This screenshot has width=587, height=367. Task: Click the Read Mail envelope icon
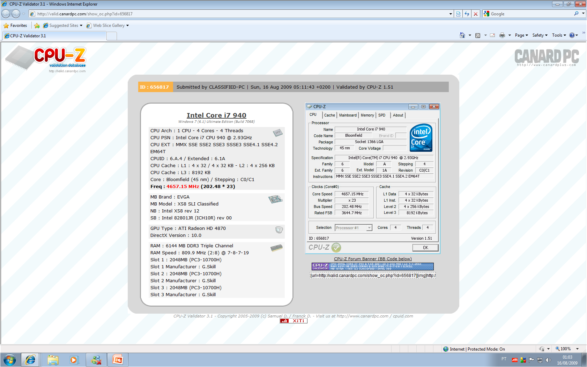pyautogui.click(x=492, y=35)
